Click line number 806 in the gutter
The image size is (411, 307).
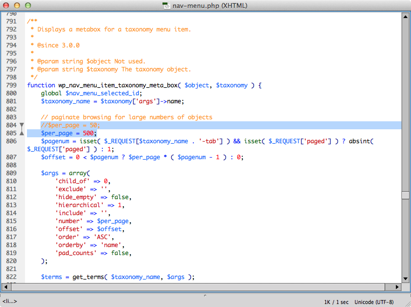[11, 141]
